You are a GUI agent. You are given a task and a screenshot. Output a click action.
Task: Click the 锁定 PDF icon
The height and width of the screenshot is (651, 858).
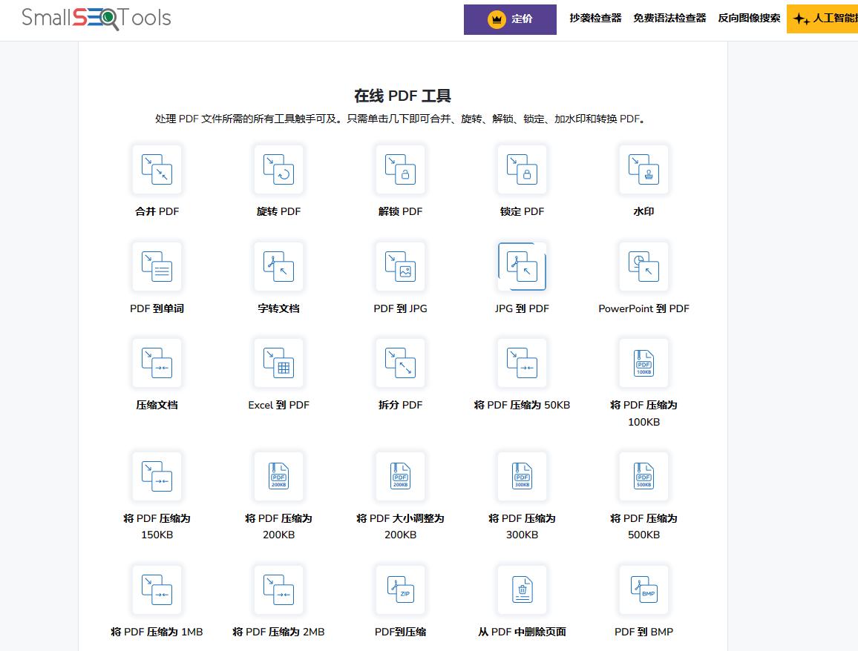[x=522, y=169]
